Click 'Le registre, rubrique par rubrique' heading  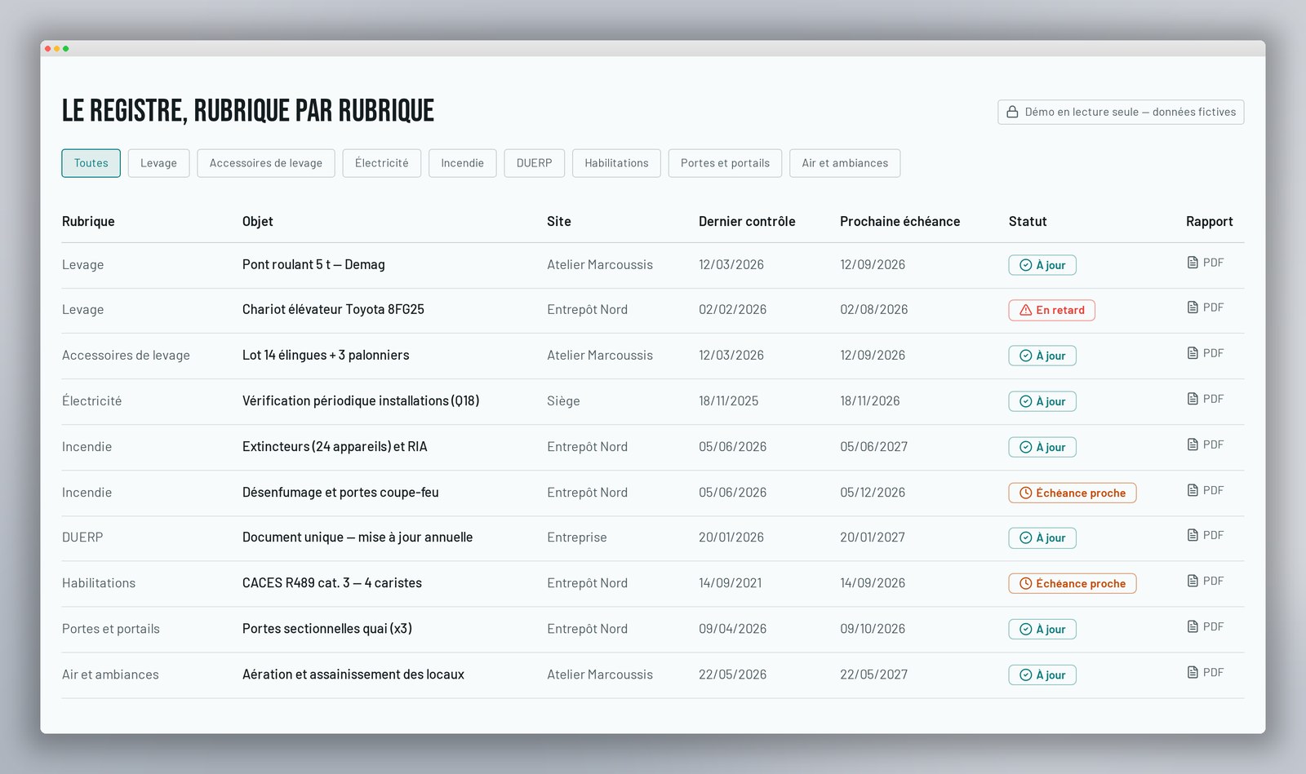248,111
